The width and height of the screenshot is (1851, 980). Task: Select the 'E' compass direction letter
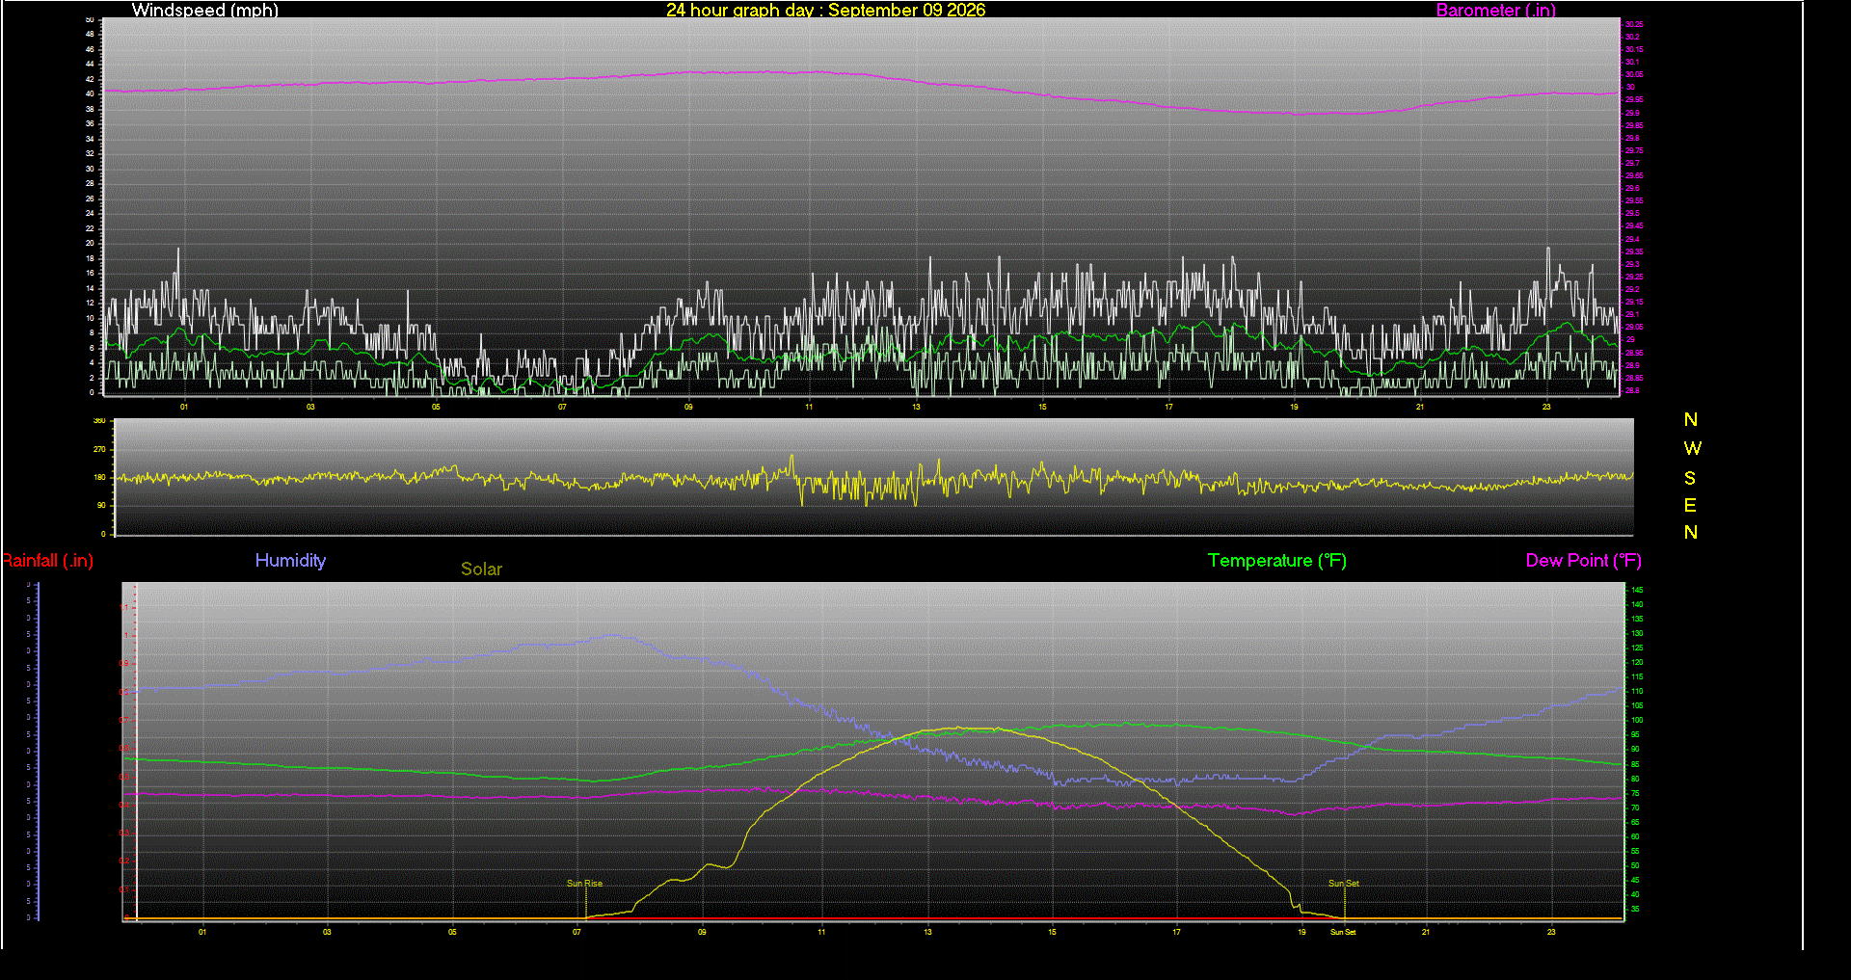point(1690,505)
